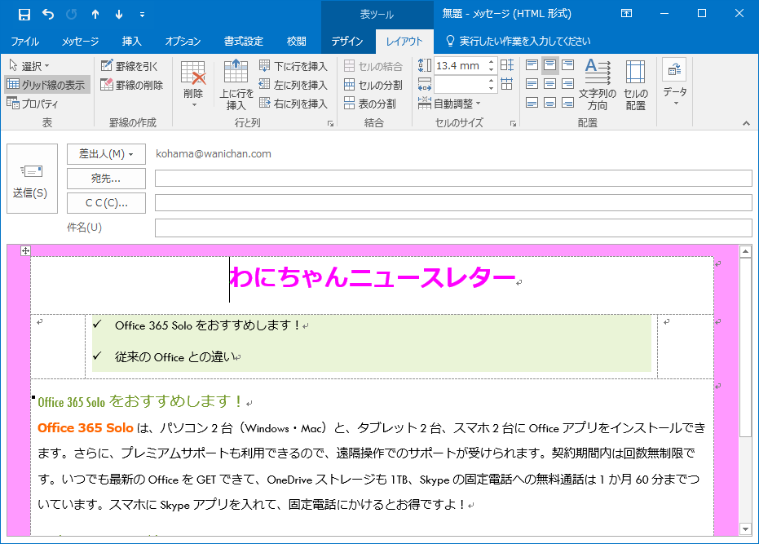Open table プロパティ

33,104
